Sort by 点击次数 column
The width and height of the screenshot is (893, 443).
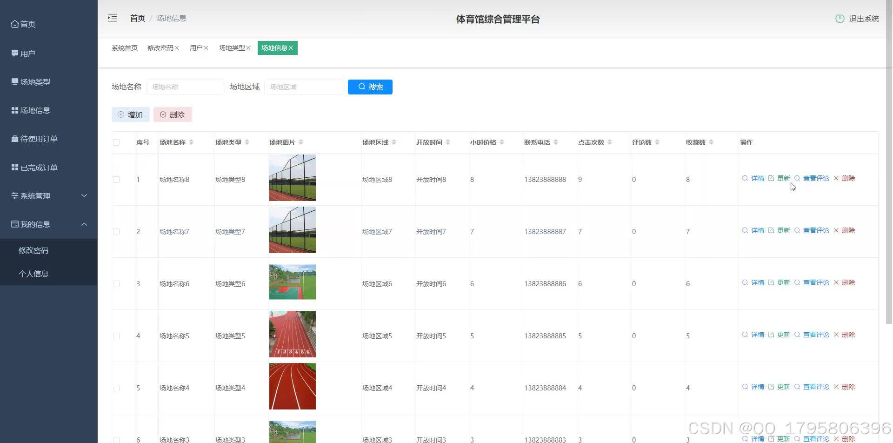click(x=610, y=142)
